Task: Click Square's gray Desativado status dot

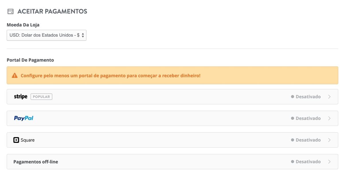Action: pyautogui.click(x=292, y=140)
